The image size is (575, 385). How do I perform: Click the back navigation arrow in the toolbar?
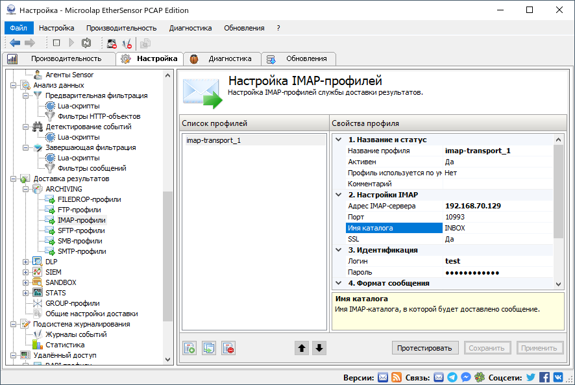[x=14, y=43]
